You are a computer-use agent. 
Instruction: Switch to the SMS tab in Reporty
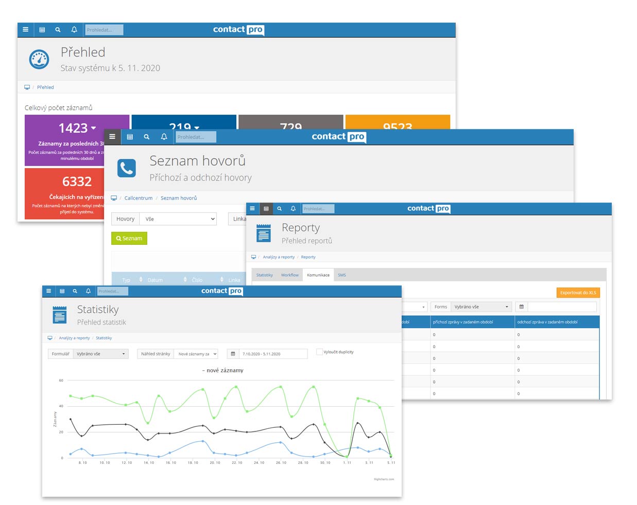(x=341, y=275)
